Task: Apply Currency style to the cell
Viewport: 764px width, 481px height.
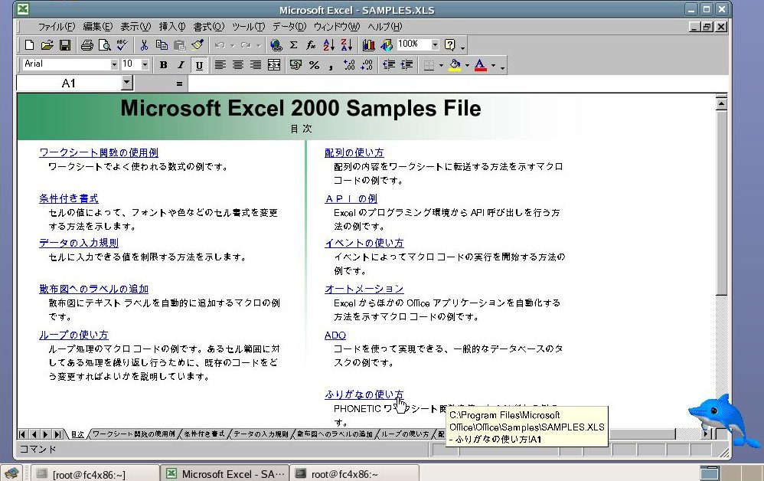Action: click(x=295, y=65)
